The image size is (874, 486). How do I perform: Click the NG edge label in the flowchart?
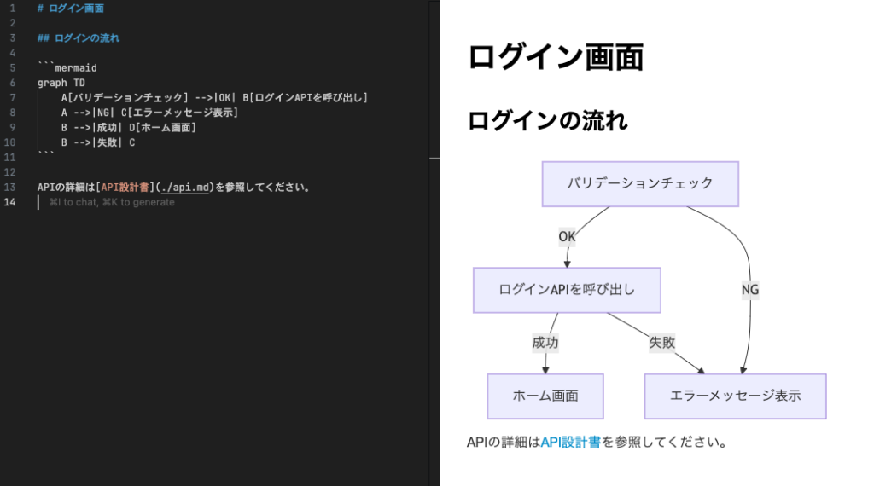click(x=749, y=290)
